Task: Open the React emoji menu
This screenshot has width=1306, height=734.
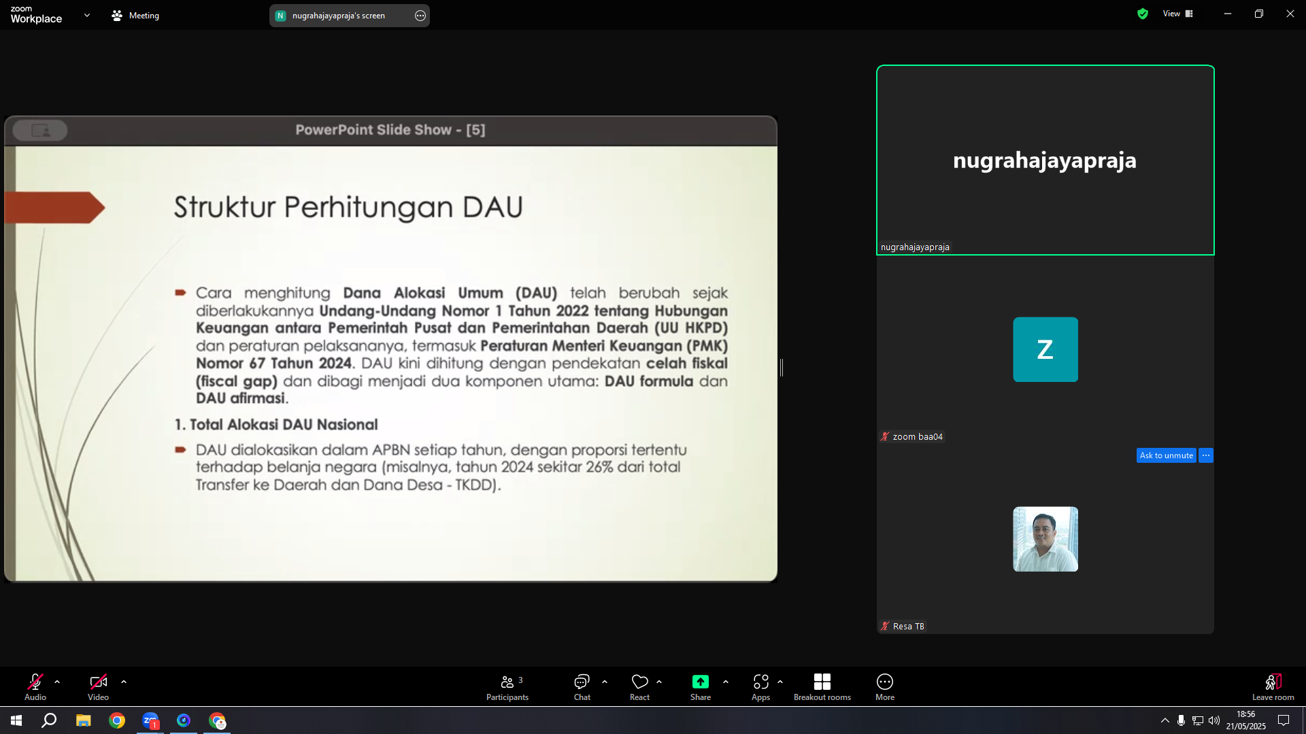Action: 639,686
